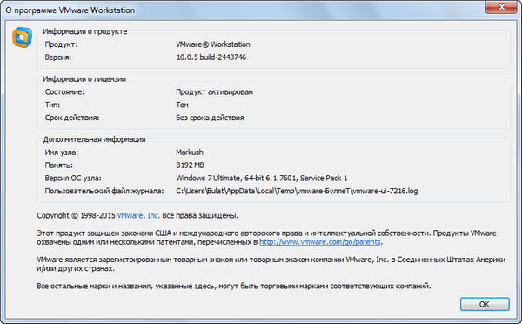
Task: Click the VMware Workstation logo icon
Action: coord(23,37)
